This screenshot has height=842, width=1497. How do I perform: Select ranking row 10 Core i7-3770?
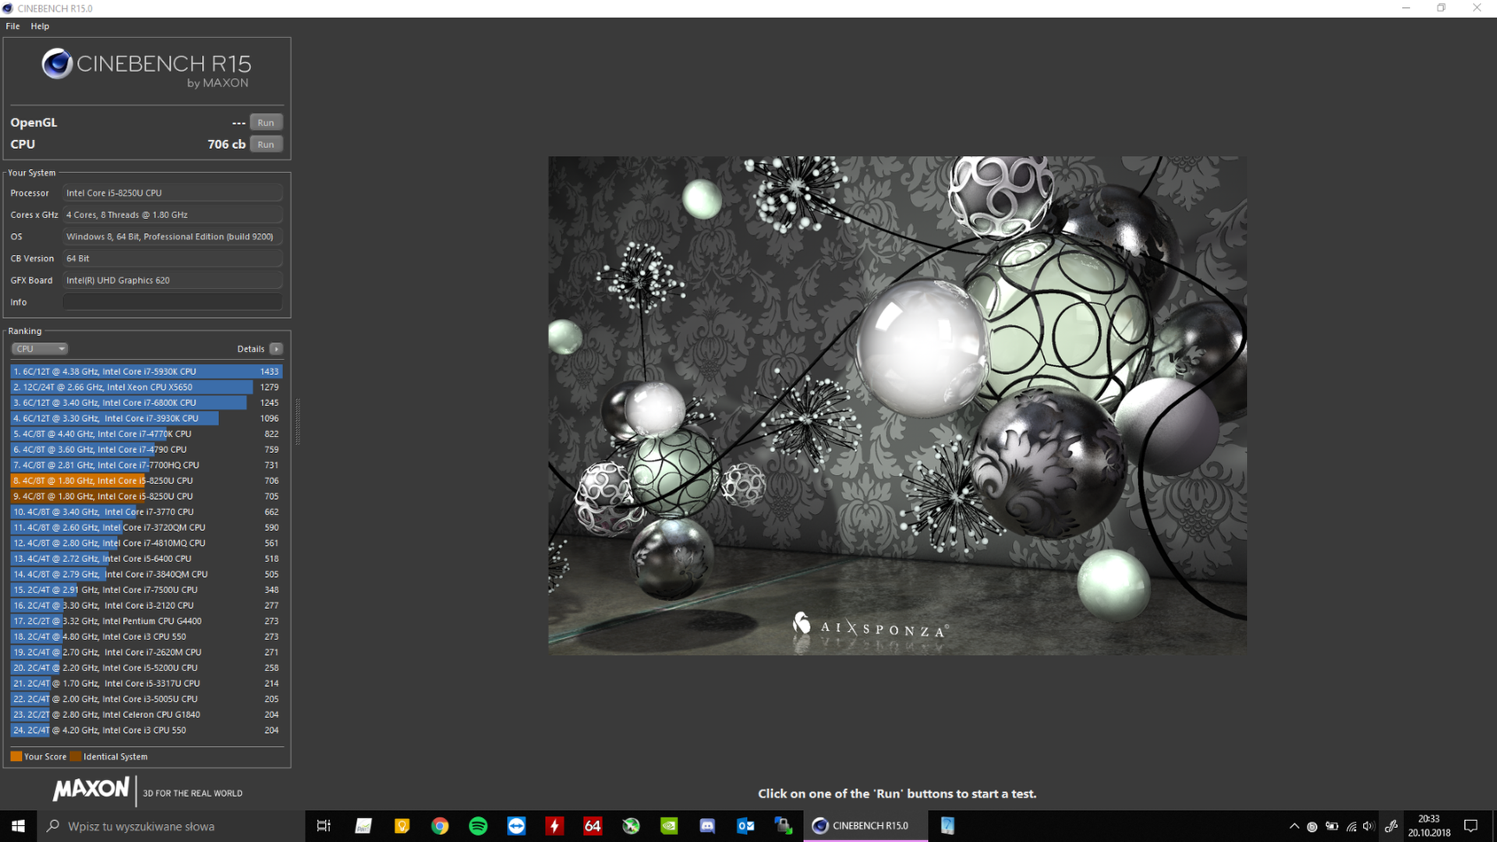[147, 511]
